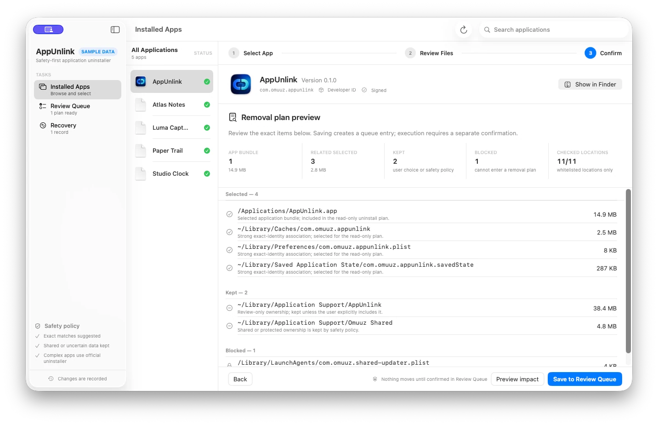Click Save to Review Queue button
Viewport: 658px width, 425px height.
pyautogui.click(x=585, y=379)
